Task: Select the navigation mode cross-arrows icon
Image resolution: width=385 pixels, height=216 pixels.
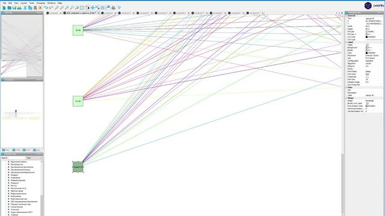Action: (x=93, y=8)
